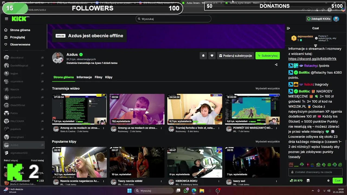Click the 25 870 channel points
The height and width of the screenshot is (195, 347).
click(296, 181)
